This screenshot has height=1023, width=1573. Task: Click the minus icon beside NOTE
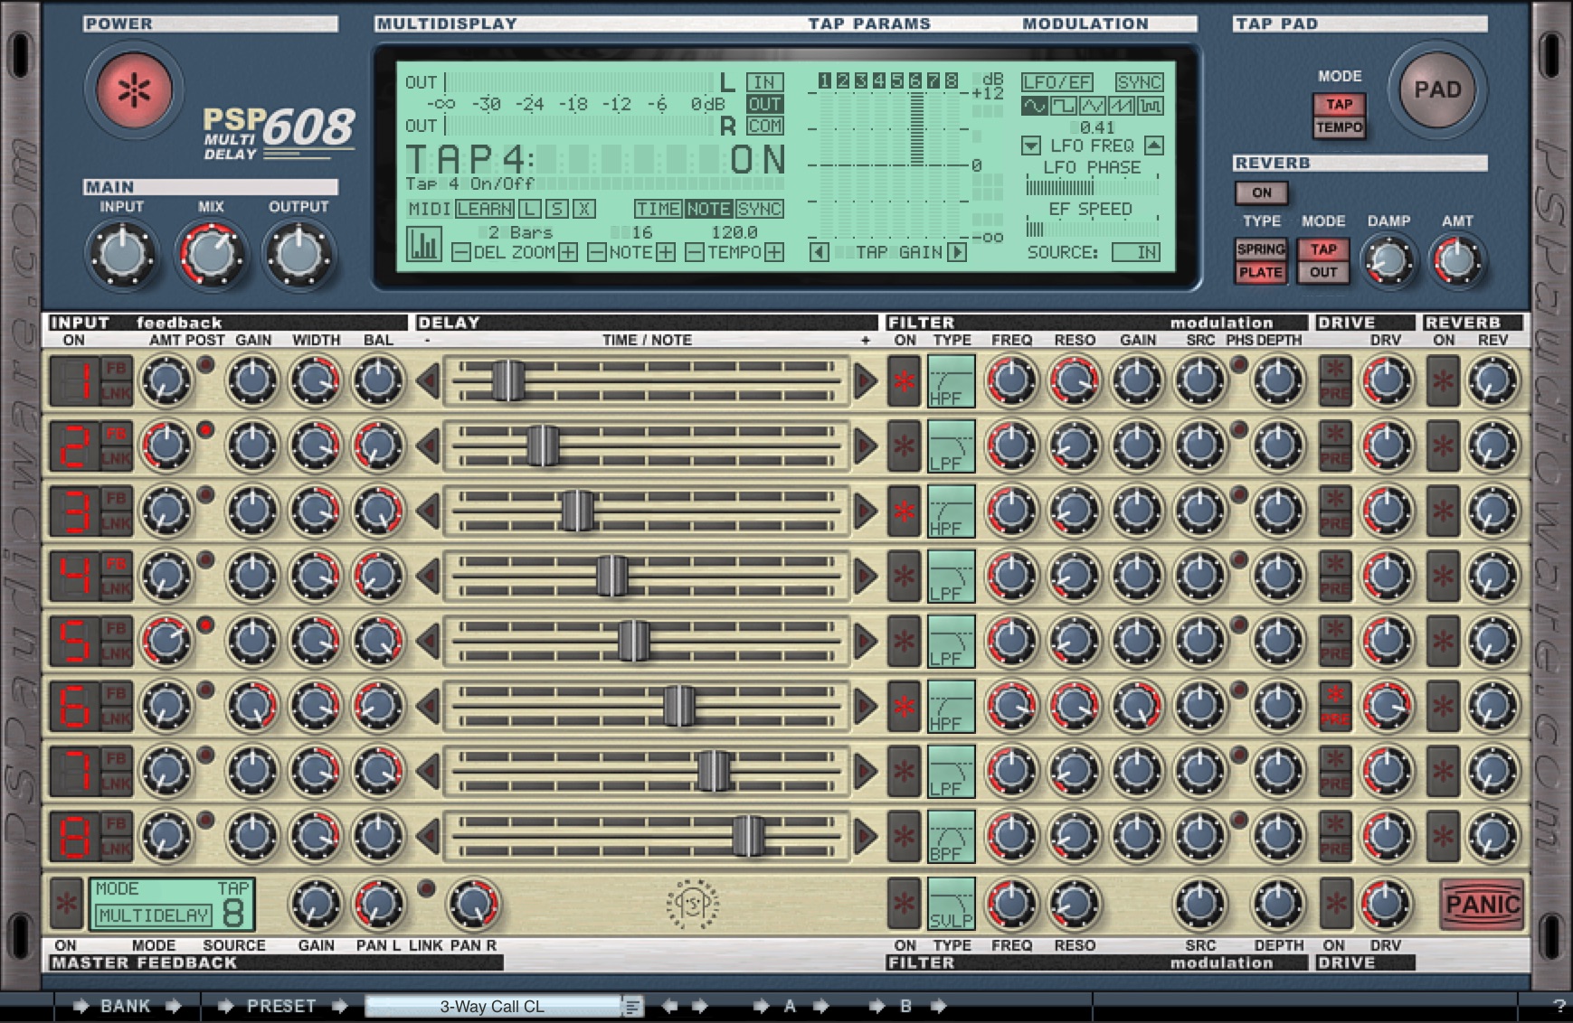click(x=597, y=253)
